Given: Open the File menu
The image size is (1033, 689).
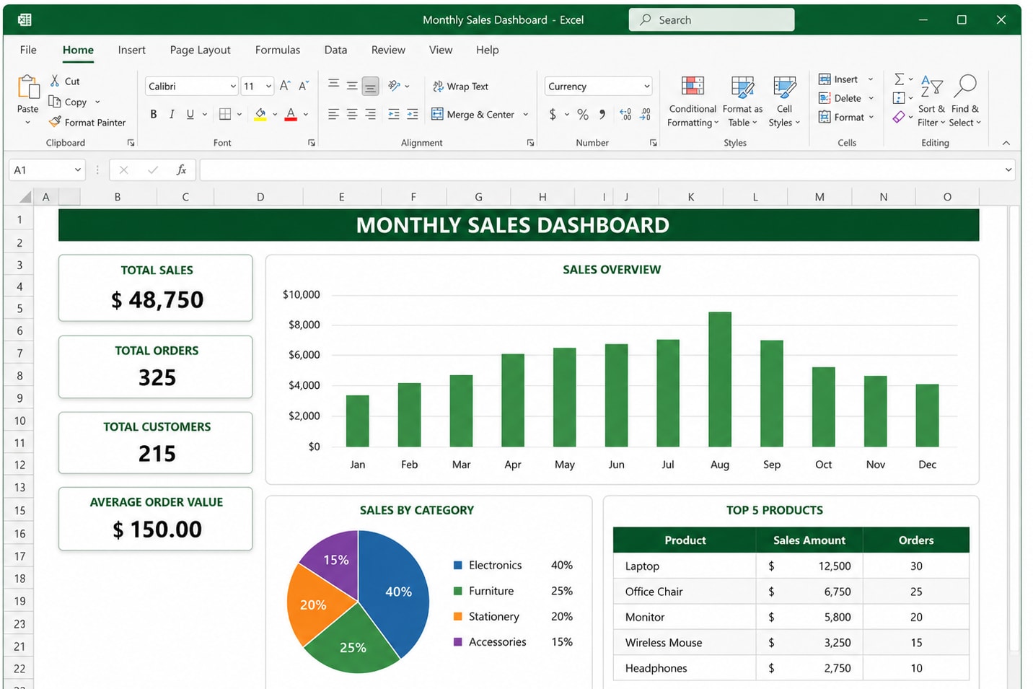Looking at the screenshot, I should tap(28, 50).
